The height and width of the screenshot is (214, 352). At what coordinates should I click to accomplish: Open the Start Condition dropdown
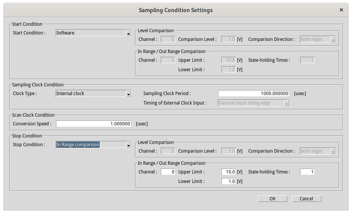[93, 33]
